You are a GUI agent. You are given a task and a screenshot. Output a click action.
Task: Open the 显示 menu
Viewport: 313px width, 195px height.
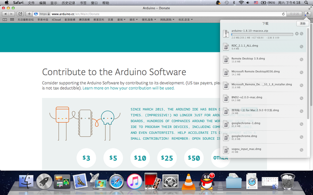54,3
